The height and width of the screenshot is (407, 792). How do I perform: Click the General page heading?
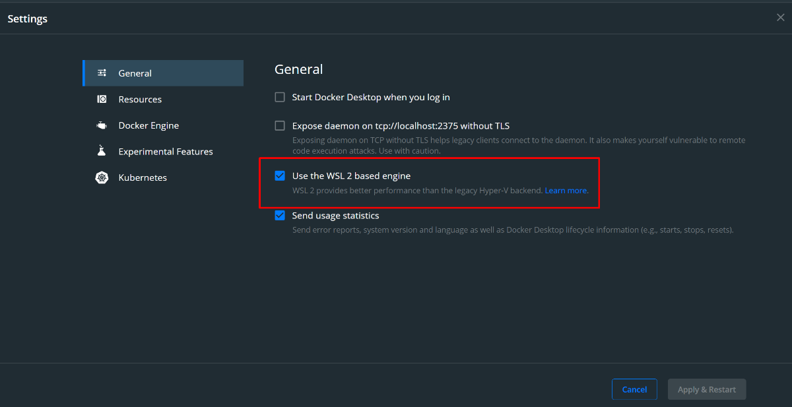pos(298,69)
